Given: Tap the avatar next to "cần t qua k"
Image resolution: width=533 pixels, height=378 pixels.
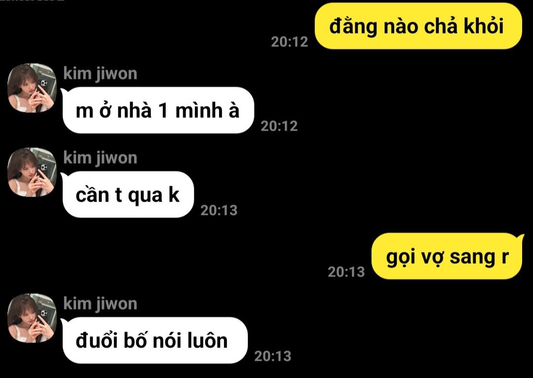Looking at the screenshot, I should pos(32,172).
